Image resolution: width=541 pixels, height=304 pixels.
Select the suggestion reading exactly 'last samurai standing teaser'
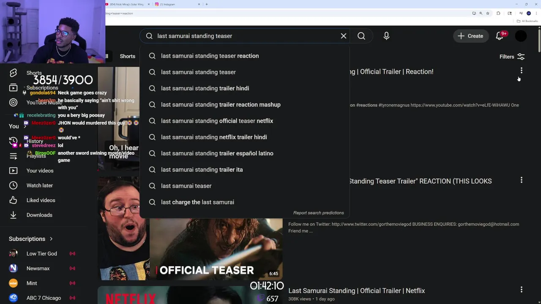pyautogui.click(x=244, y=72)
